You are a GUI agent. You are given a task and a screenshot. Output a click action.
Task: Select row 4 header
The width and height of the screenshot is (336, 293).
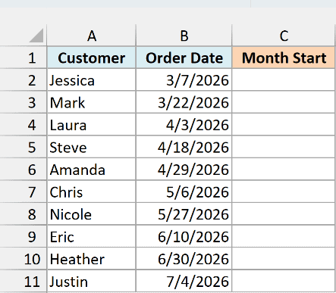click(24, 125)
